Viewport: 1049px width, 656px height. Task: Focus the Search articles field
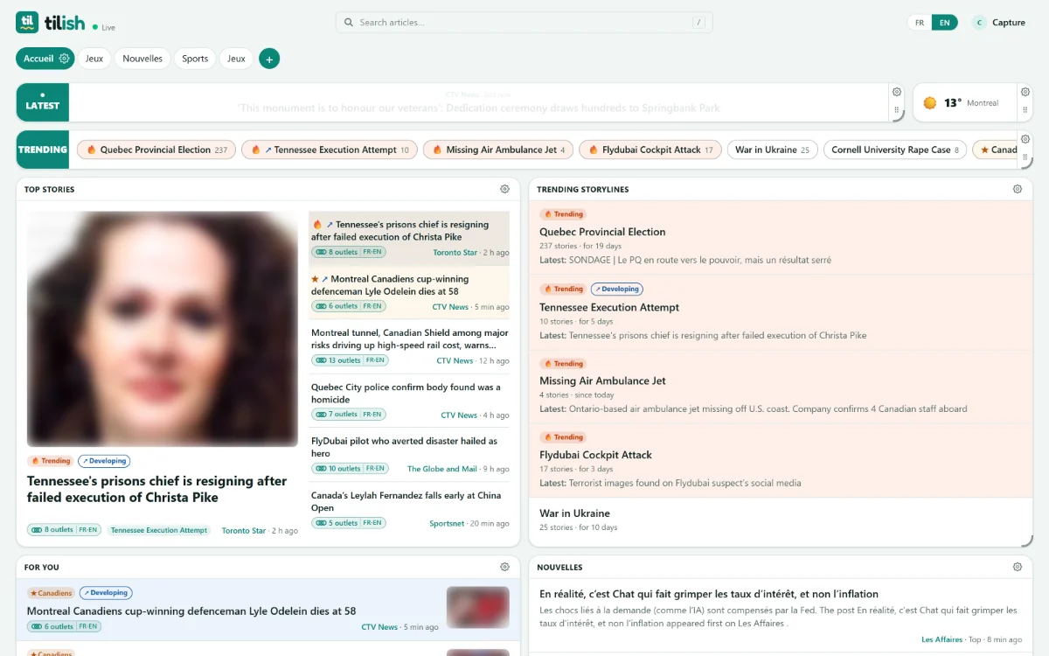pyautogui.click(x=524, y=23)
